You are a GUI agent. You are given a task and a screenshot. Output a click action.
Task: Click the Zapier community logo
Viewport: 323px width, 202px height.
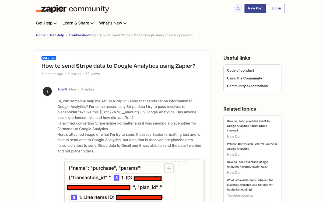tap(73, 9)
